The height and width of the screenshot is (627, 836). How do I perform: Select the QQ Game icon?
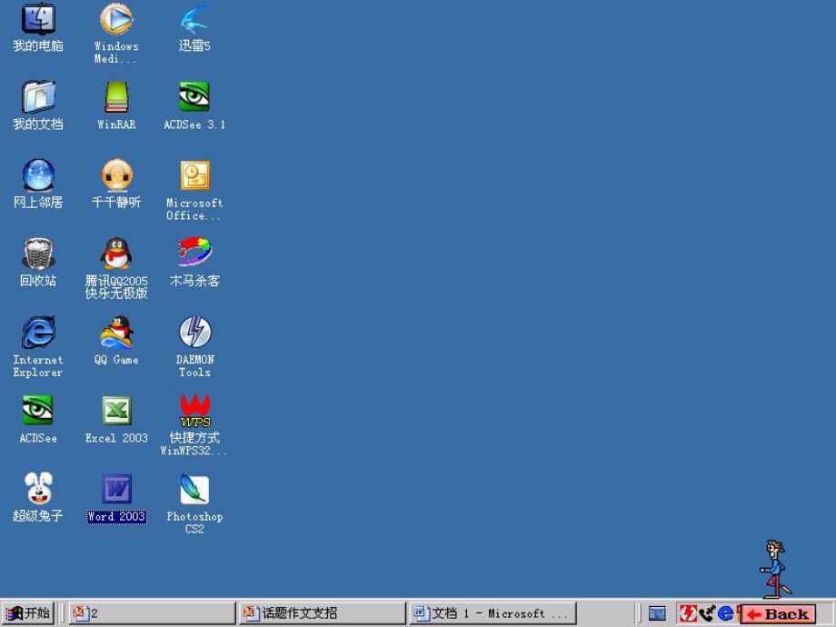point(116,332)
